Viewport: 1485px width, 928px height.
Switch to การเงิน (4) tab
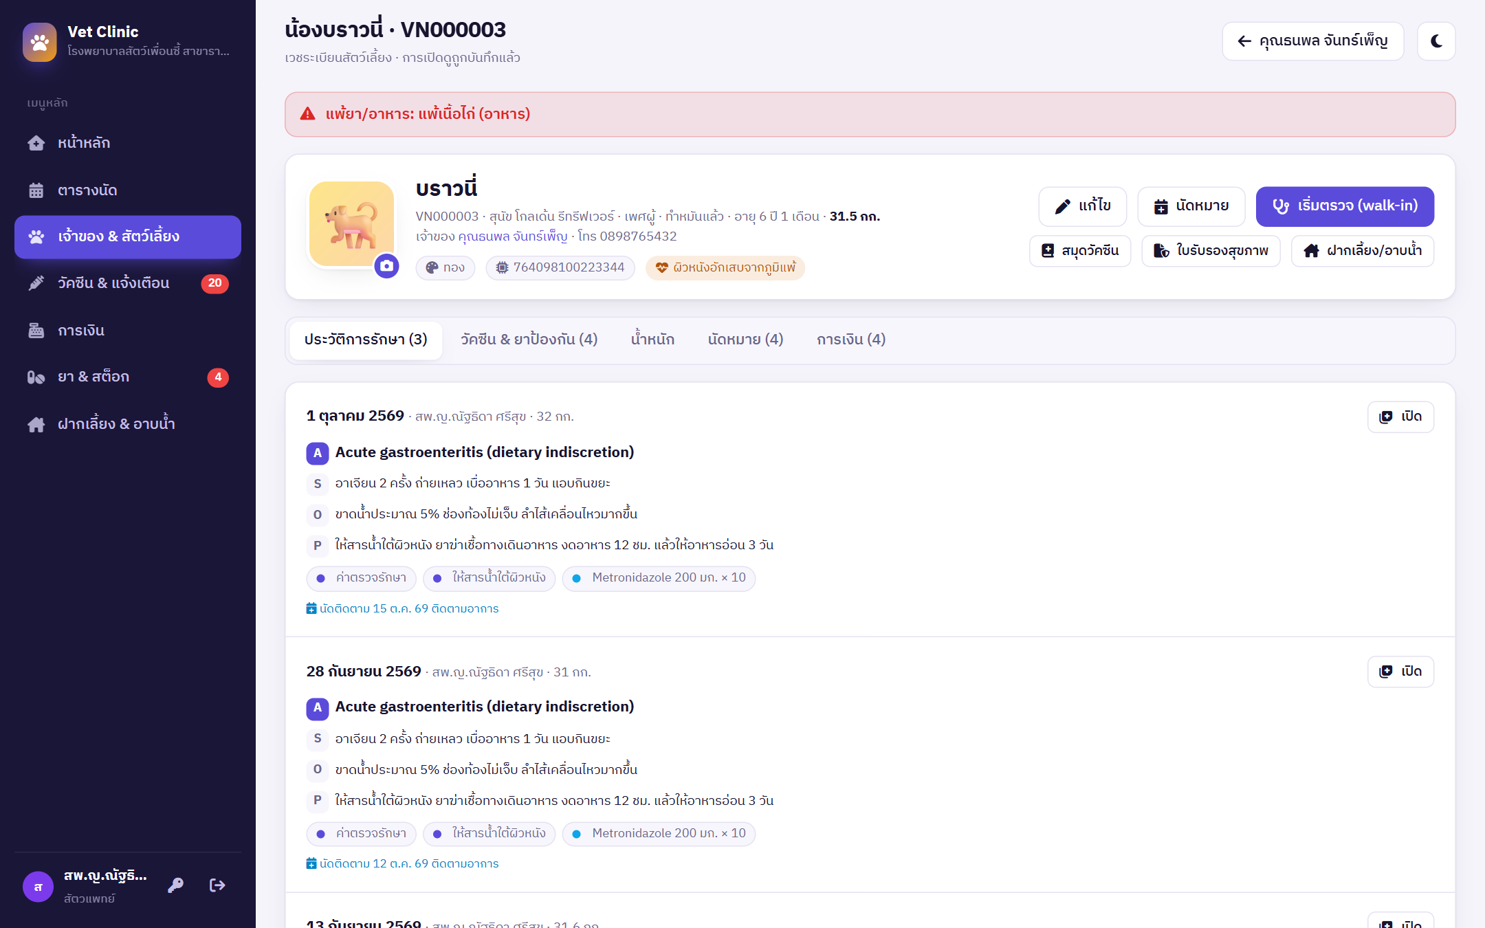point(851,340)
